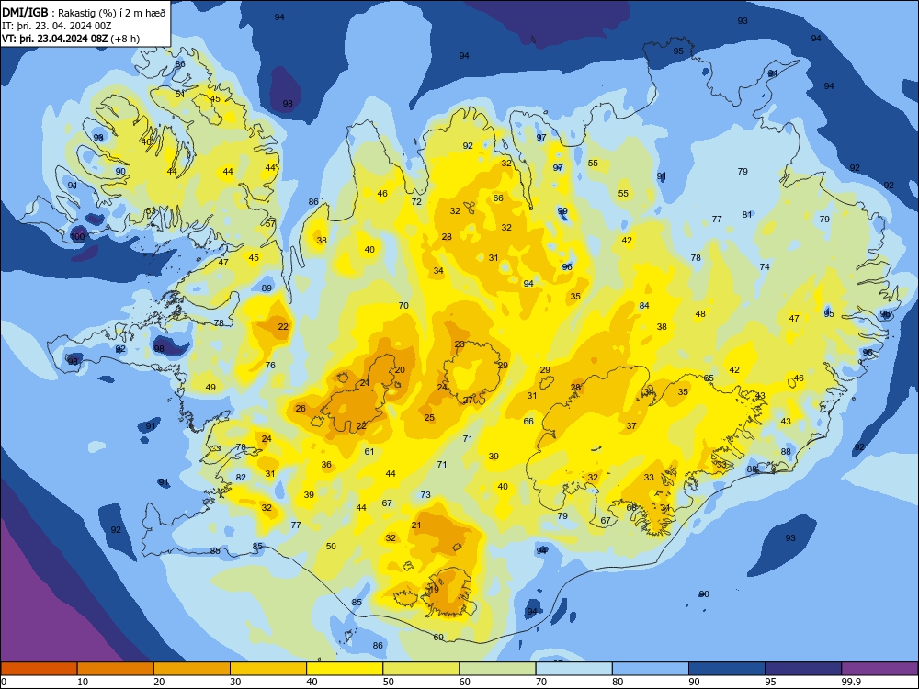The image size is (919, 689).
Task: Click the '99.9' legend tick label
Action: click(850, 682)
